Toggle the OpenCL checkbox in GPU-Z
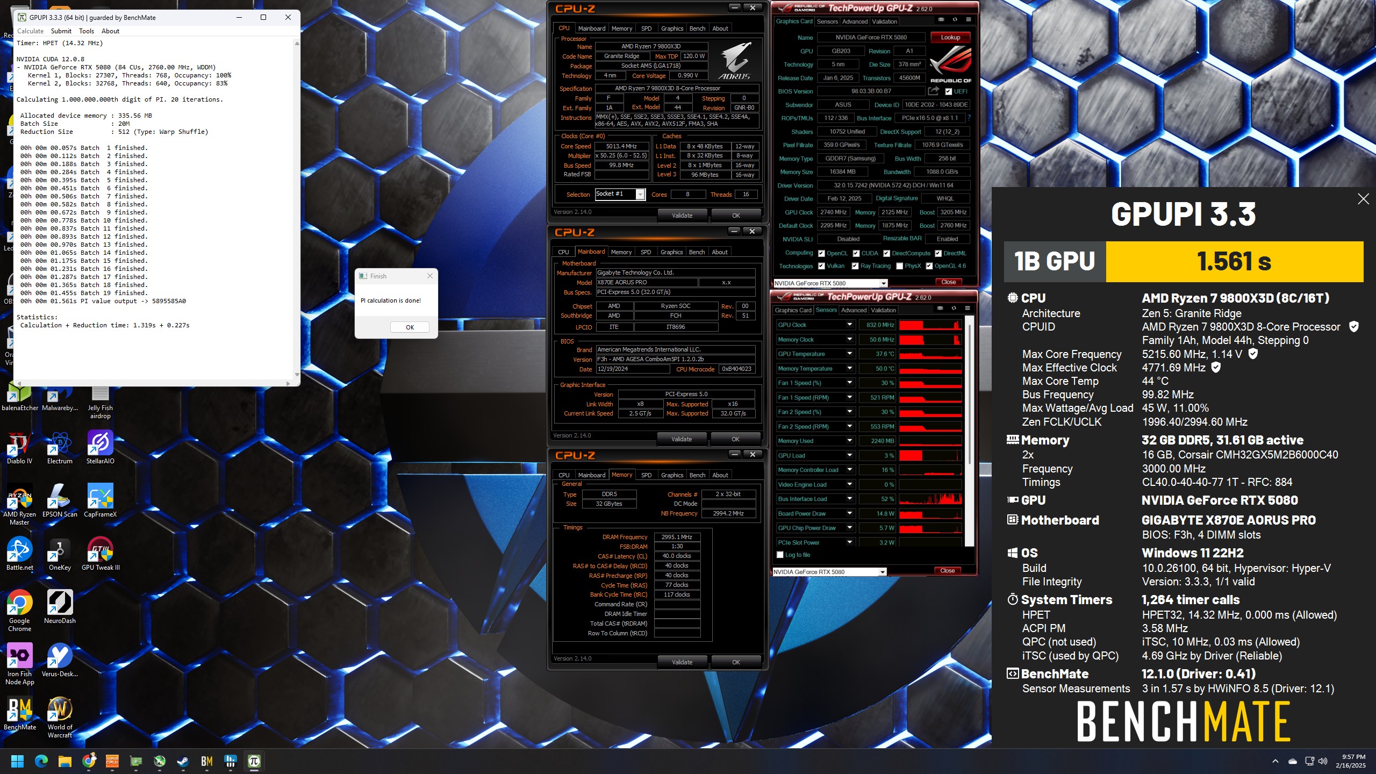Viewport: 1376px width, 774px height. click(821, 254)
